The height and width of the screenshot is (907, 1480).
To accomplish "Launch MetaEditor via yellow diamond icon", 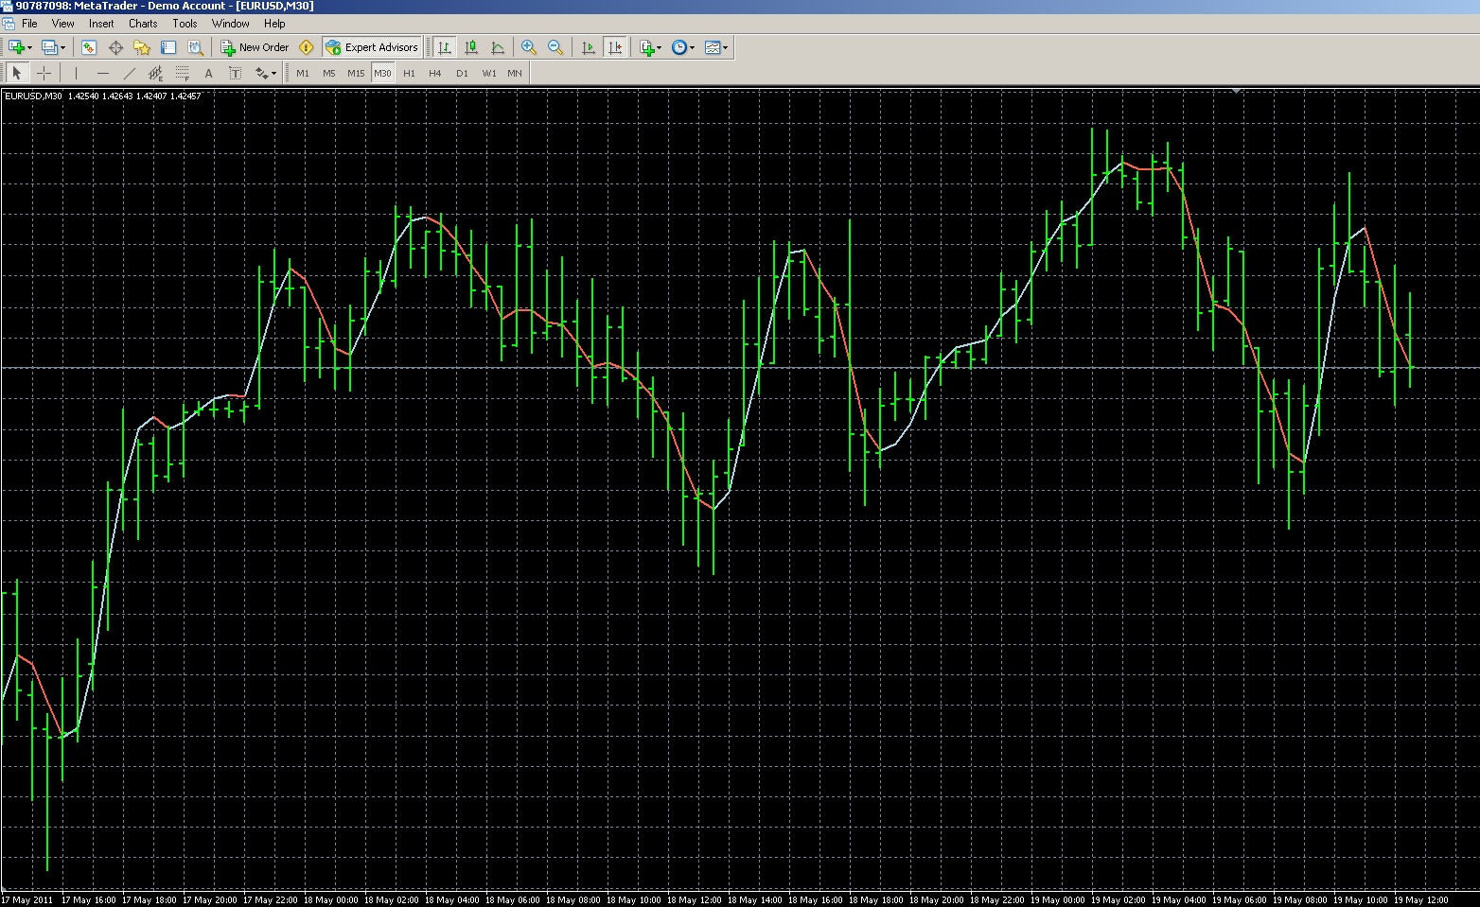I will click(306, 47).
